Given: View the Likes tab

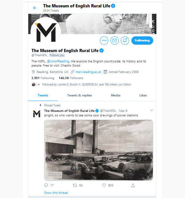Looking at the screenshot, I should tap(143, 95).
